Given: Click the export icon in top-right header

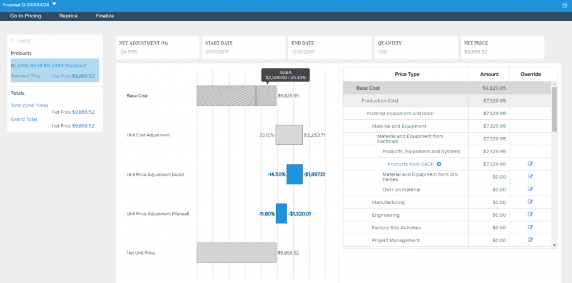Looking at the screenshot, I should pyautogui.click(x=564, y=6).
